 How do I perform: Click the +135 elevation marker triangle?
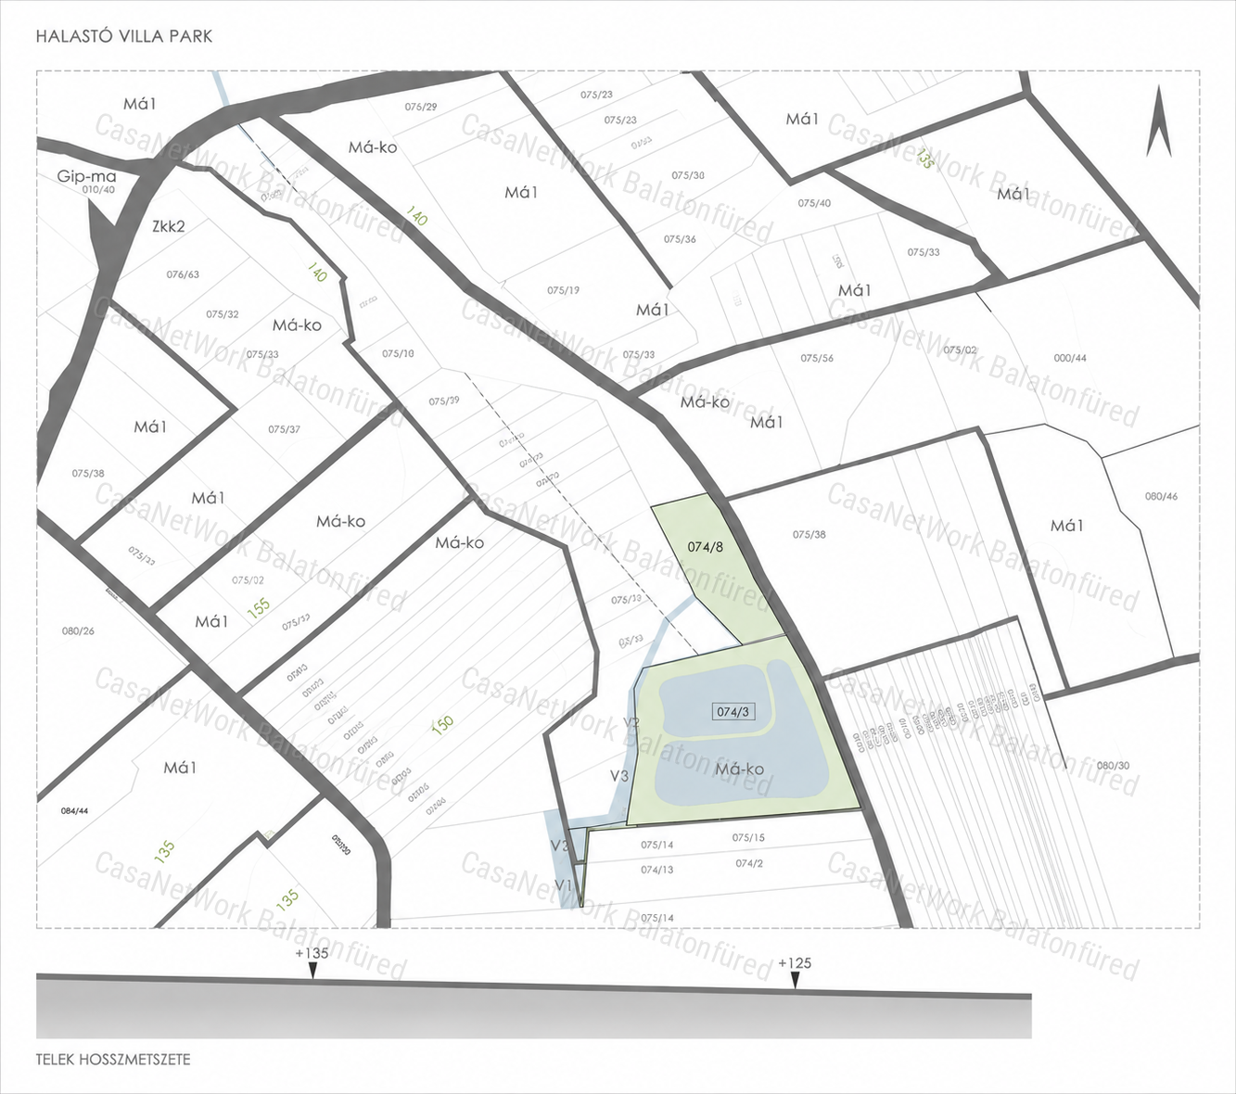coord(312,970)
